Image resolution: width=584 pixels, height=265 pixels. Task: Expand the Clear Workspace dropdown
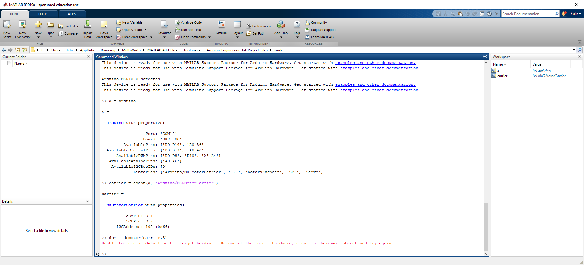click(x=151, y=37)
